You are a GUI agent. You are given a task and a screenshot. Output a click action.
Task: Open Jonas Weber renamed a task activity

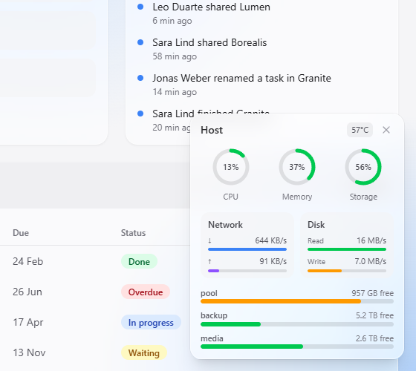(x=241, y=78)
